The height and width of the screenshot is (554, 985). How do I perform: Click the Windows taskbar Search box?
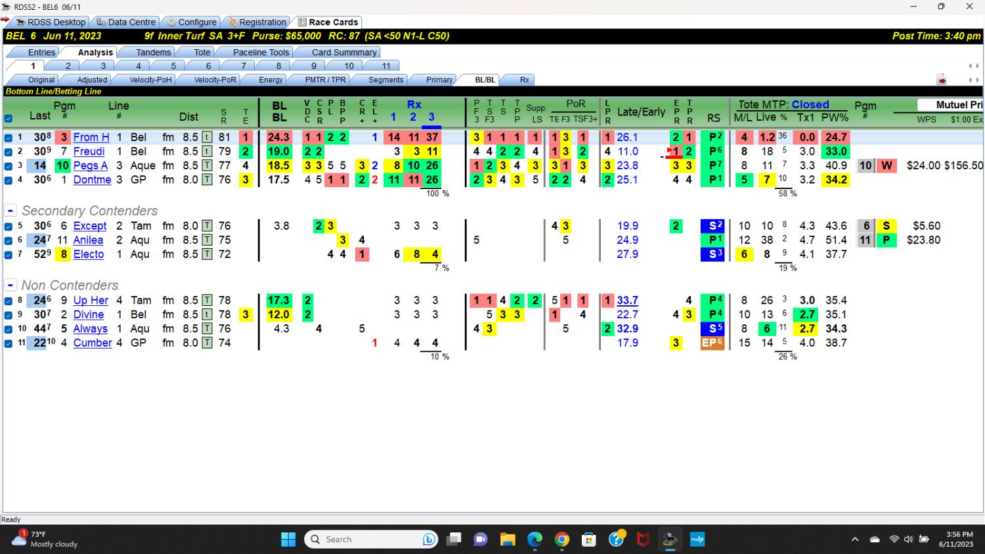pyautogui.click(x=371, y=540)
